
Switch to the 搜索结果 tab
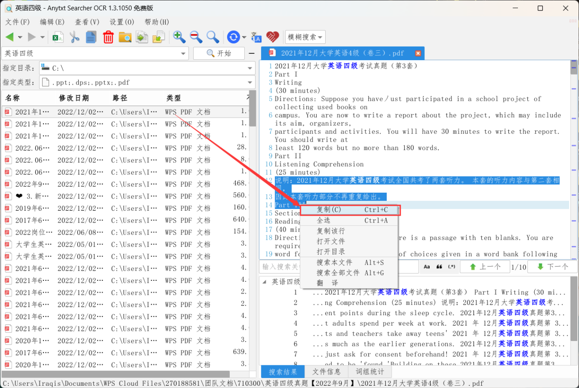click(283, 372)
